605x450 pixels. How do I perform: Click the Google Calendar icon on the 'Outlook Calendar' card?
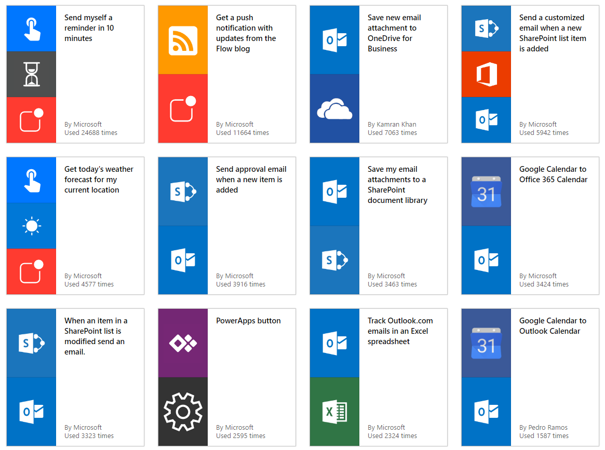click(x=486, y=343)
